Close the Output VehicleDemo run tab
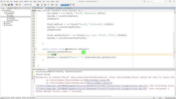Viewport: 176px width, 99px height. [x=46, y=70]
